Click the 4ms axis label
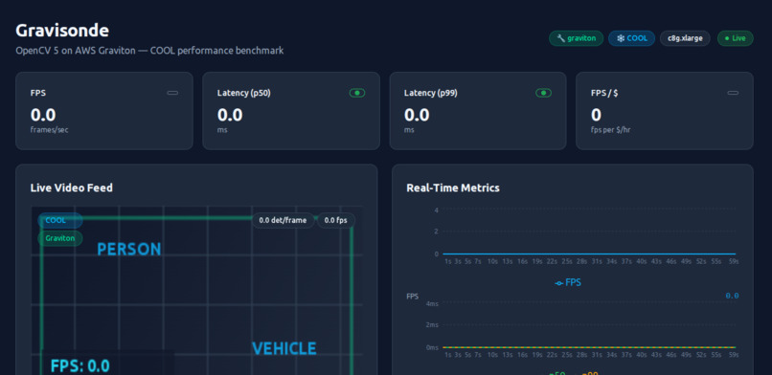This screenshot has height=375, width=772. click(x=432, y=304)
